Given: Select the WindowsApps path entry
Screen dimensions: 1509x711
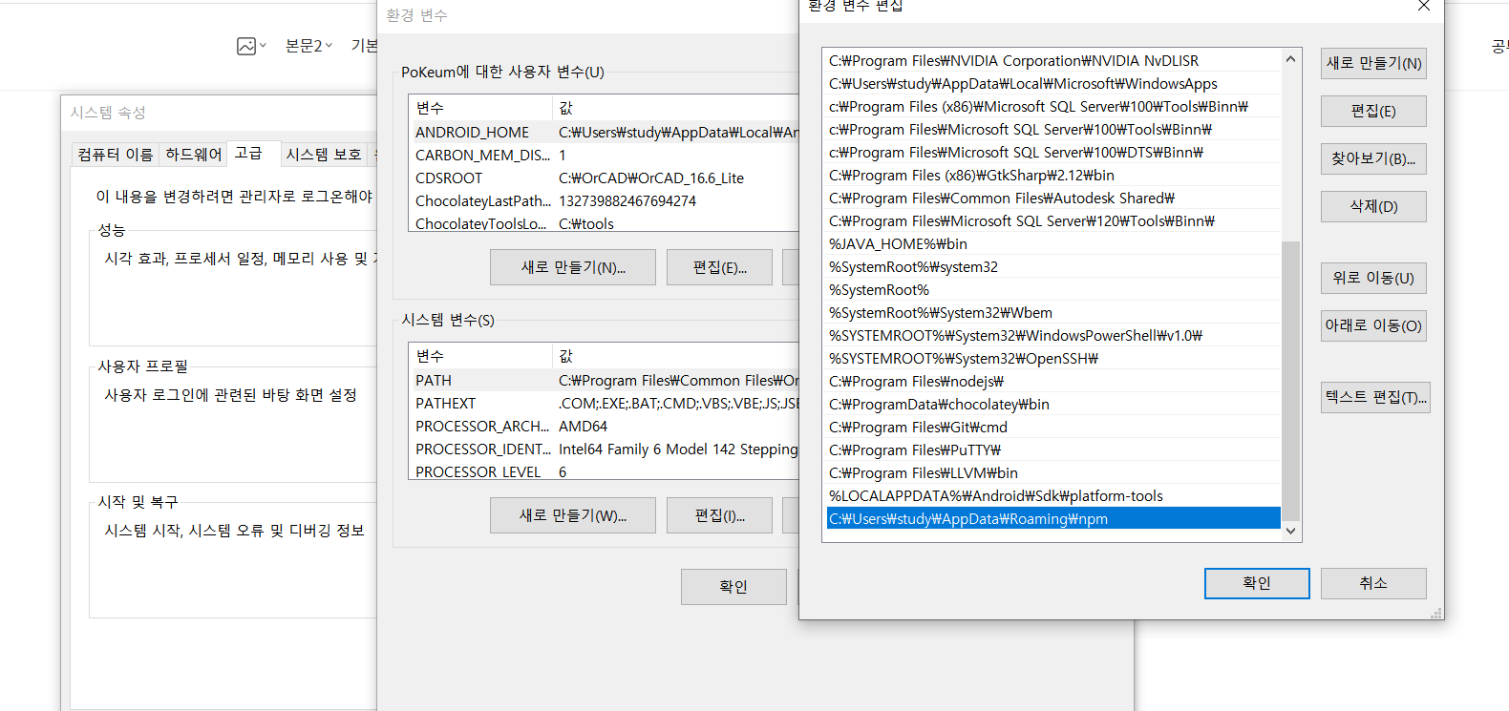Looking at the screenshot, I should tap(1052, 83).
